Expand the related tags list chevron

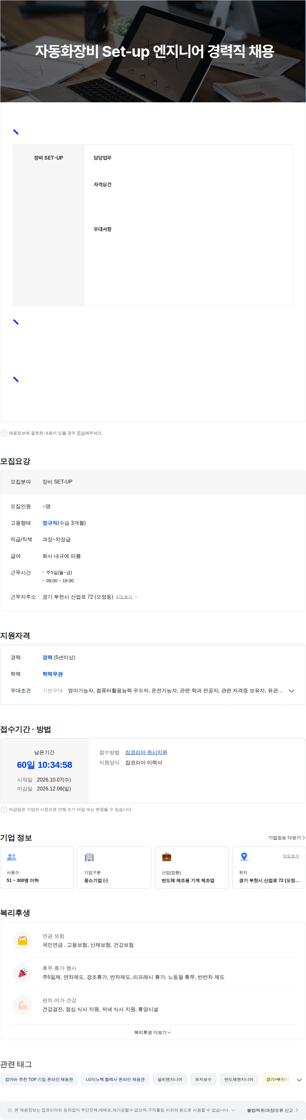[x=299, y=1080]
